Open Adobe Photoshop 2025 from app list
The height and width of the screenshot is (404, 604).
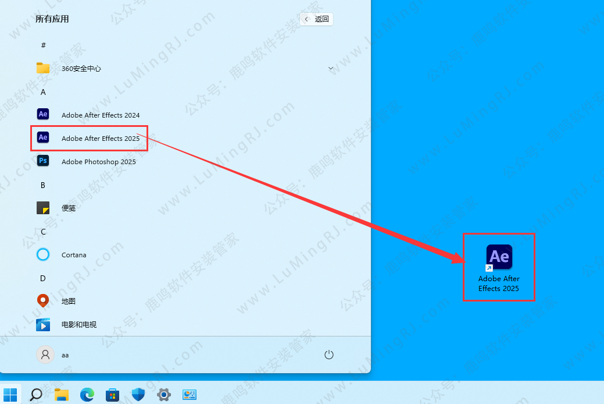click(98, 161)
